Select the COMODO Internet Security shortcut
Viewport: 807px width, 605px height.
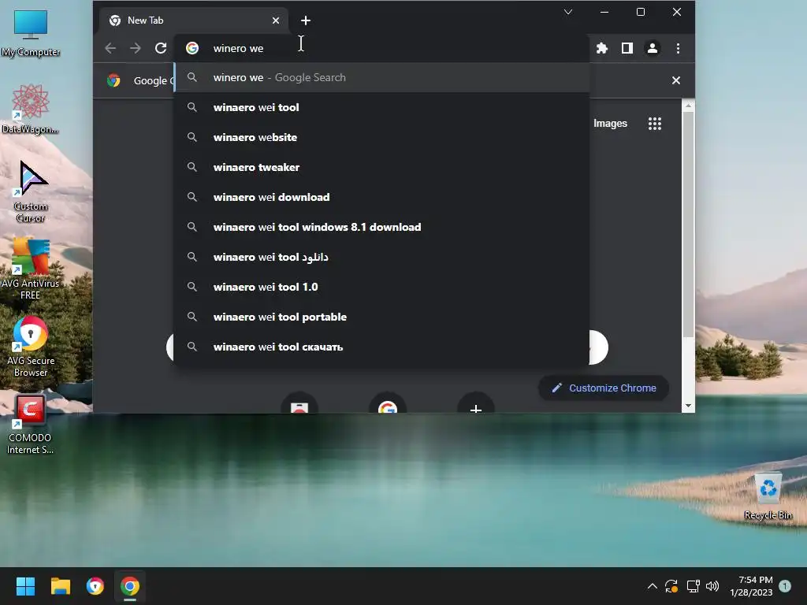click(x=31, y=425)
